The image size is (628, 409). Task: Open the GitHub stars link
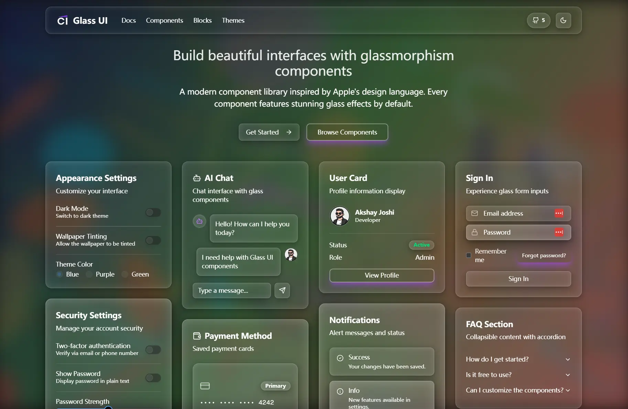(538, 20)
